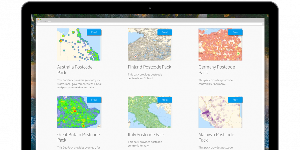This screenshot has width=300, height=150.
Task: Open the Australia Postcode Pack title
Action: tap(75, 70)
